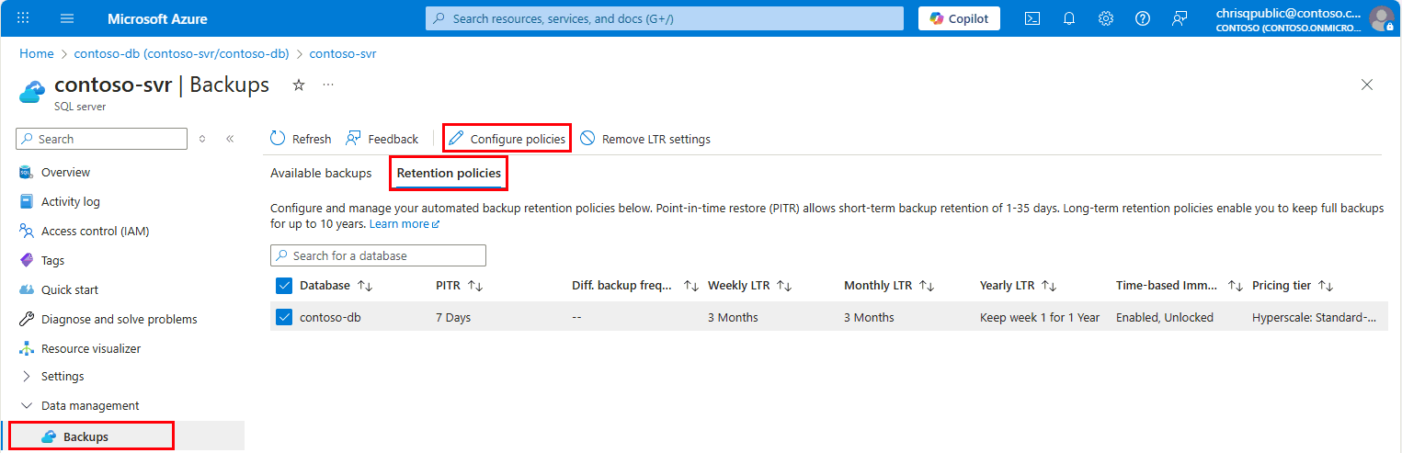
Task: Click the Search for a database field
Action: (x=378, y=255)
